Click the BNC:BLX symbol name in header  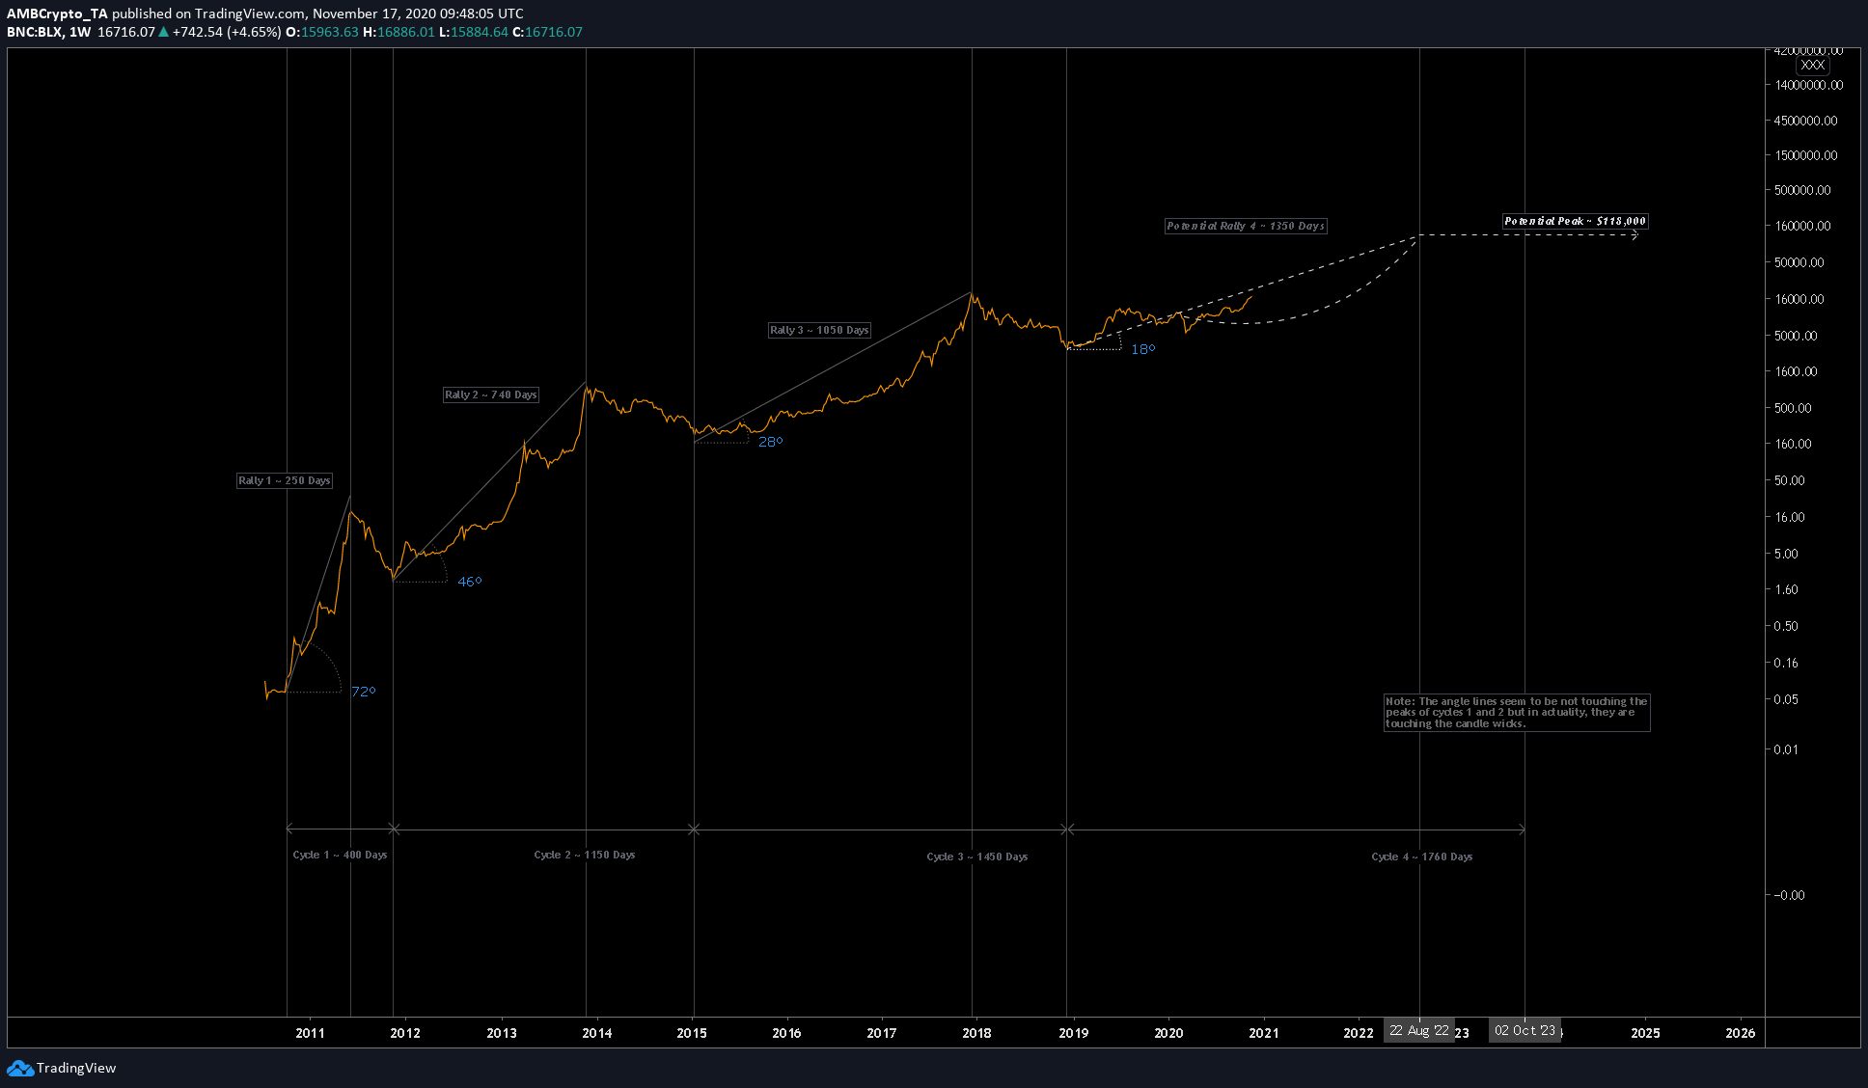tap(35, 32)
